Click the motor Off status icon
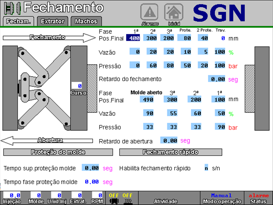 pos(114,198)
